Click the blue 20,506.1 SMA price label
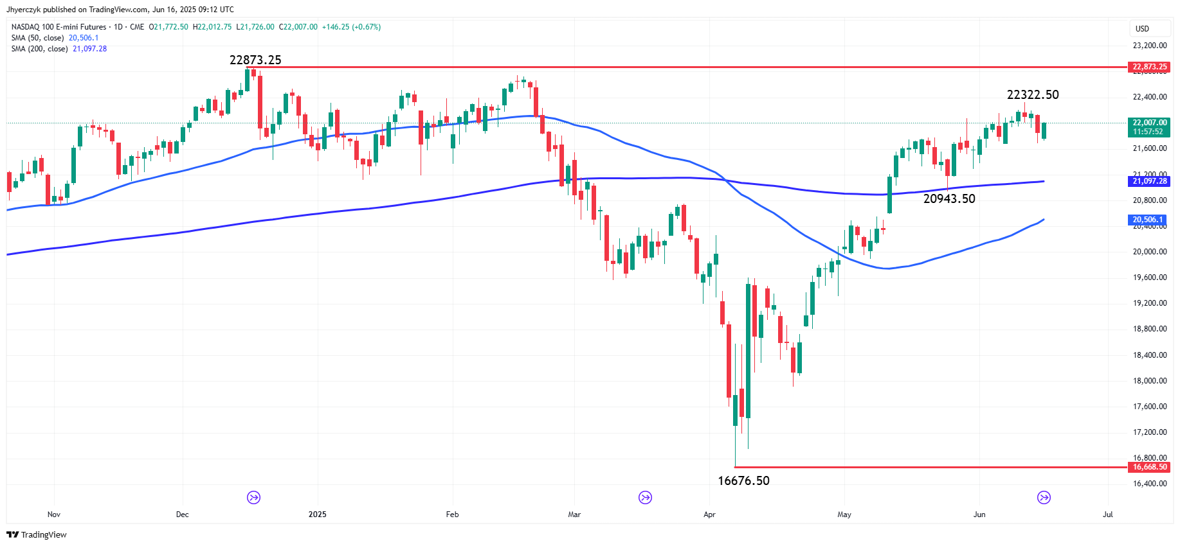This screenshot has height=546, width=1180. [1148, 220]
